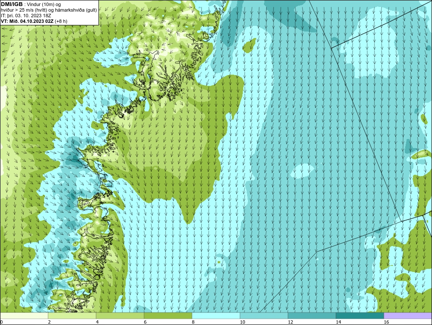Click the purple swatch above 16 m/s
The height and width of the screenshot is (325, 432).
pyautogui.click(x=408, y=316)
